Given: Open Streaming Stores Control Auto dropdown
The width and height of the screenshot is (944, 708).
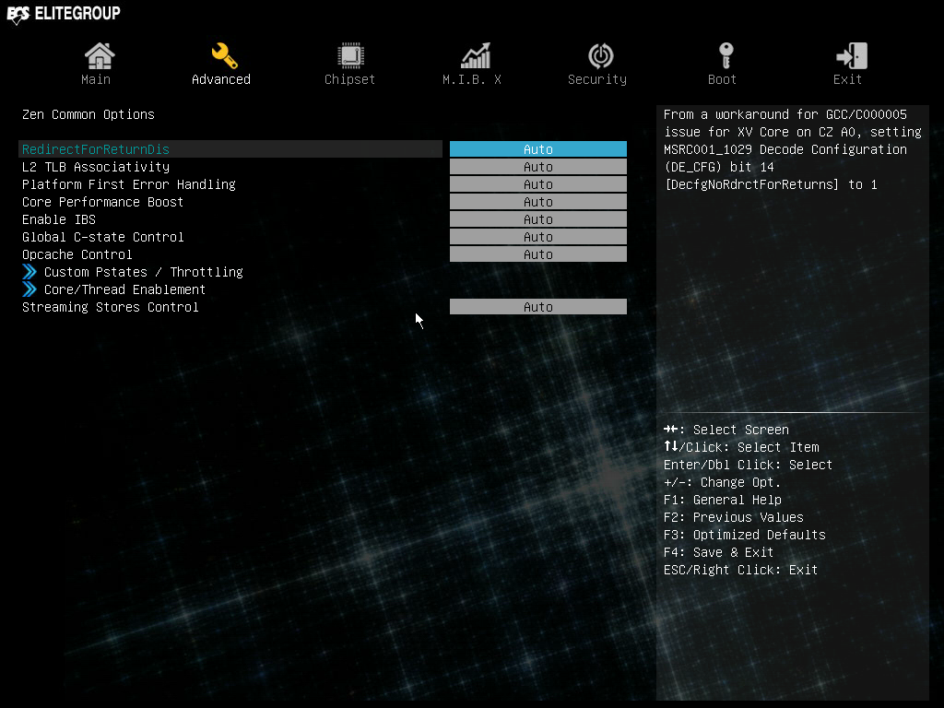Looking at the screenshot, I should coord(538,307).
